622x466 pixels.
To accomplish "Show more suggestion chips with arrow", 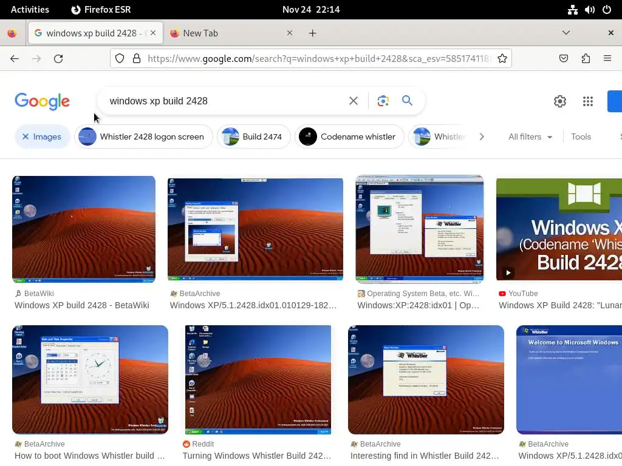I will click(x=482, y=137).
